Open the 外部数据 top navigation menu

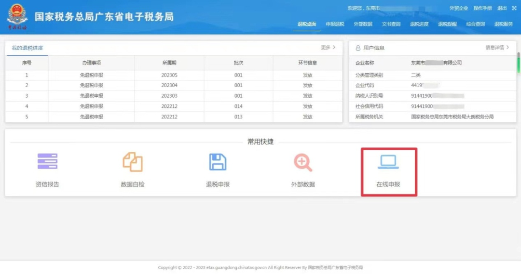[x=363, y=24]
